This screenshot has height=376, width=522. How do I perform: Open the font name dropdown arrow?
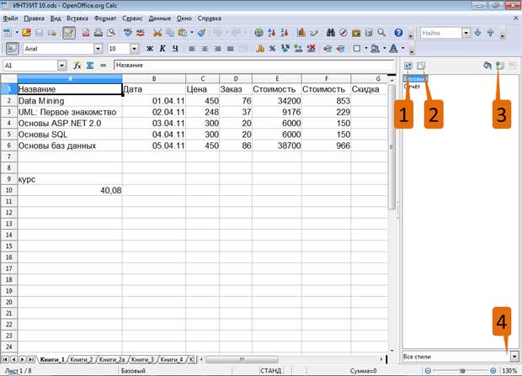[98, 49]
